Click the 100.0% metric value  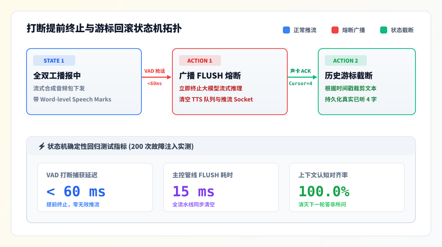324,191
